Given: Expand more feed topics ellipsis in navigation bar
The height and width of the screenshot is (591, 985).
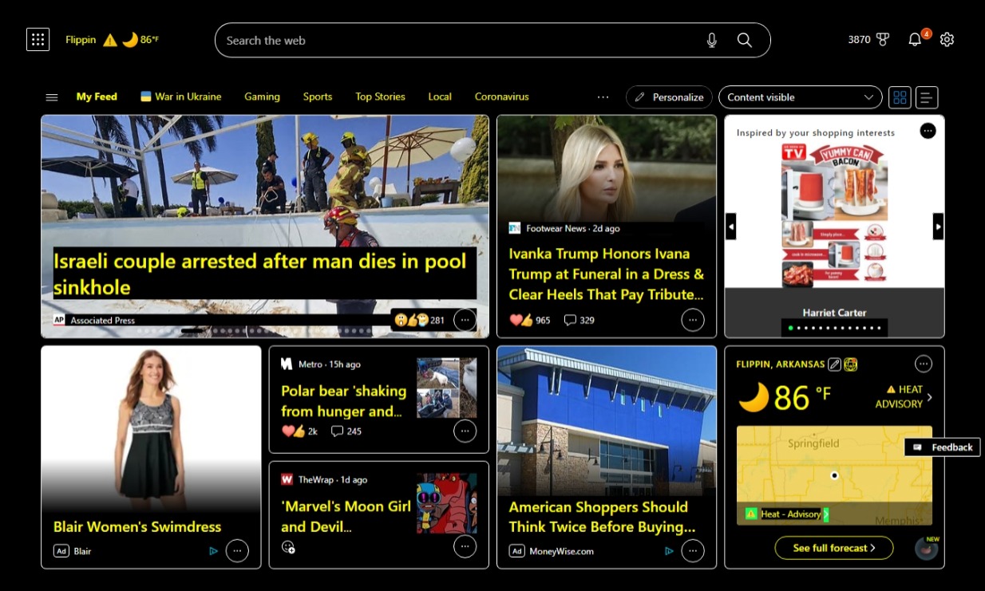Looking at the screenshot, I should click(603, 97).
